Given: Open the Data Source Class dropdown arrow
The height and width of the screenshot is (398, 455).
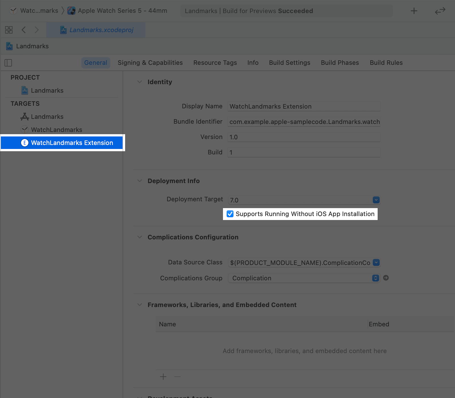Looking at the screenshot, I should [376, 262].
